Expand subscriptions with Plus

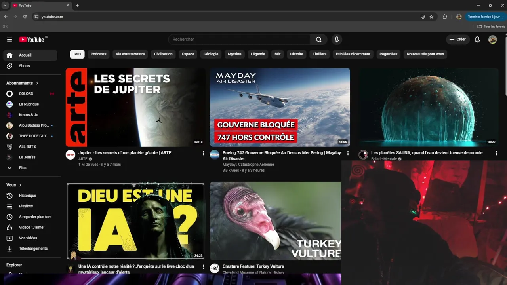click(x=30, y=168)
